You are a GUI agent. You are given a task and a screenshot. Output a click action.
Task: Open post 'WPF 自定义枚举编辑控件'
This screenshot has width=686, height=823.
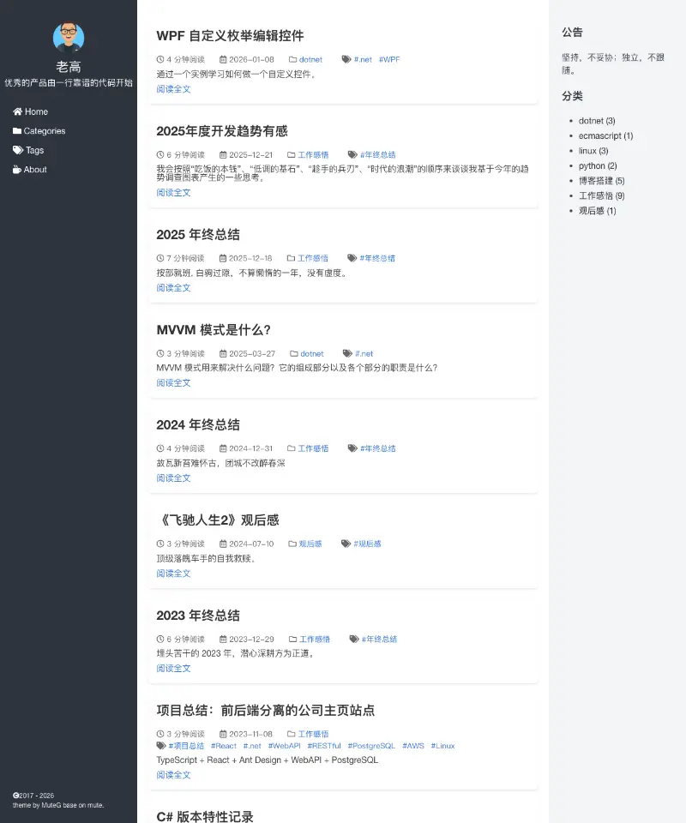pos(230,36)
